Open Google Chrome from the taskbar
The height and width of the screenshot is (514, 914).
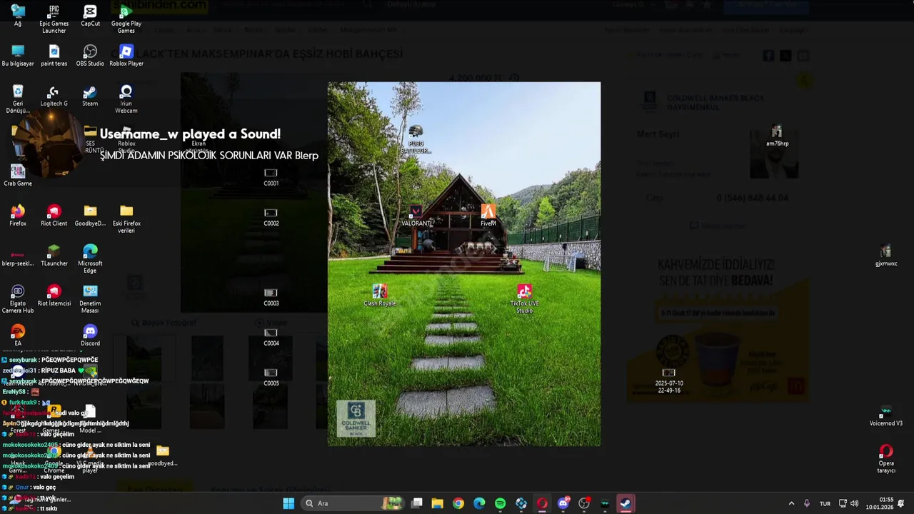(x=458, y=503)
